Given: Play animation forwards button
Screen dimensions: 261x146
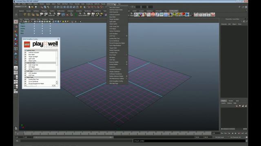Looking at the screenshot, I should click(236, 133).
